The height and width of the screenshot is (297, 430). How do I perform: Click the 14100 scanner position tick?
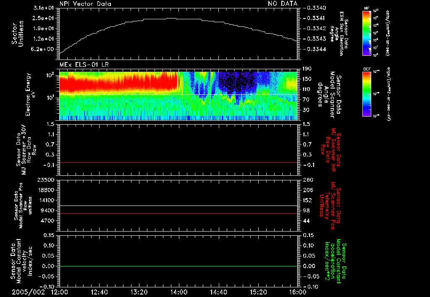46,200
